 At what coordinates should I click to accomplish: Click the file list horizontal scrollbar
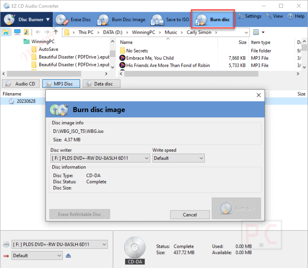pos(191,73)
